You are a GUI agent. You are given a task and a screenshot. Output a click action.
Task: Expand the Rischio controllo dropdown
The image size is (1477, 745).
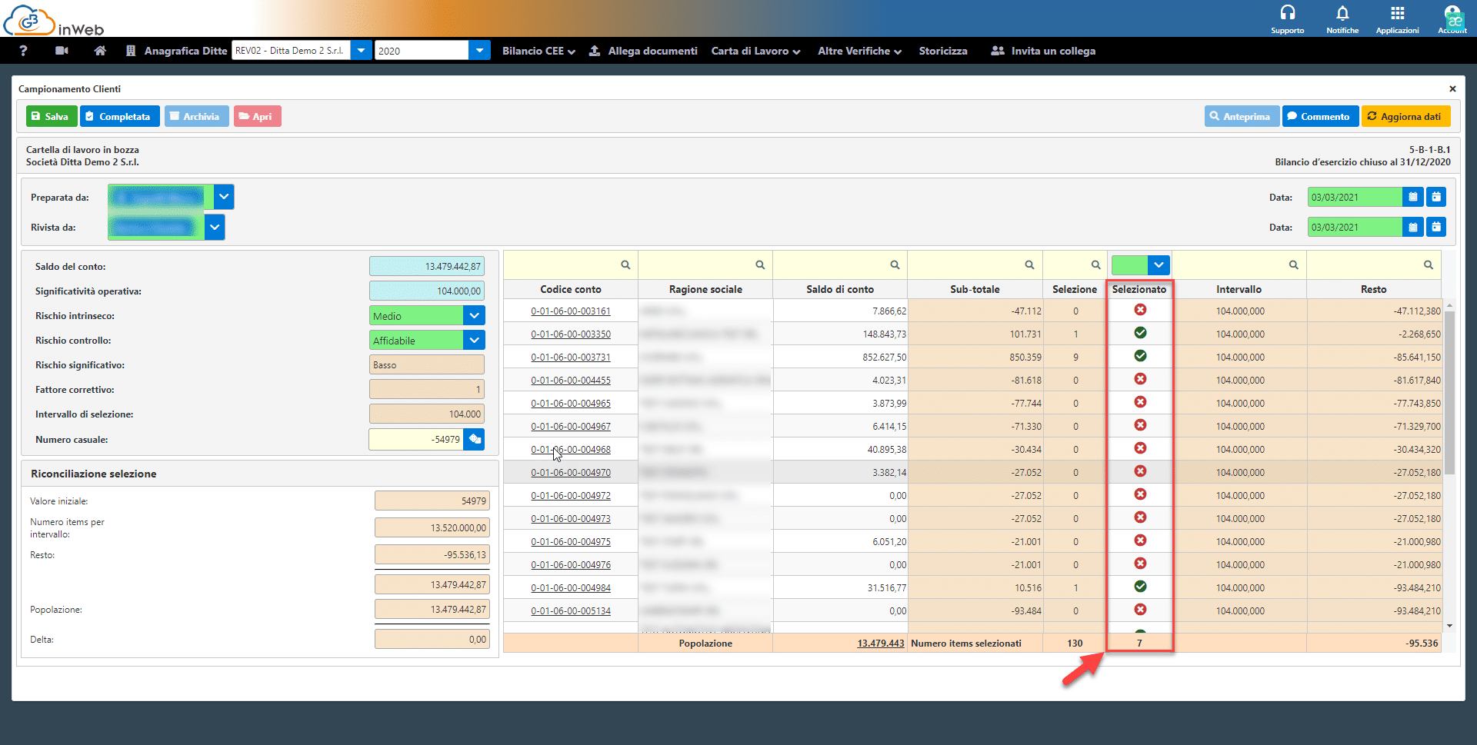click(x=475, y=341)
